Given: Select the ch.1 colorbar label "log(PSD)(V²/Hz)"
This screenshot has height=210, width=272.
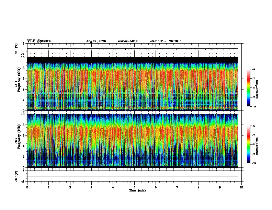Looking at the screenshot, I should coord(257,89).
